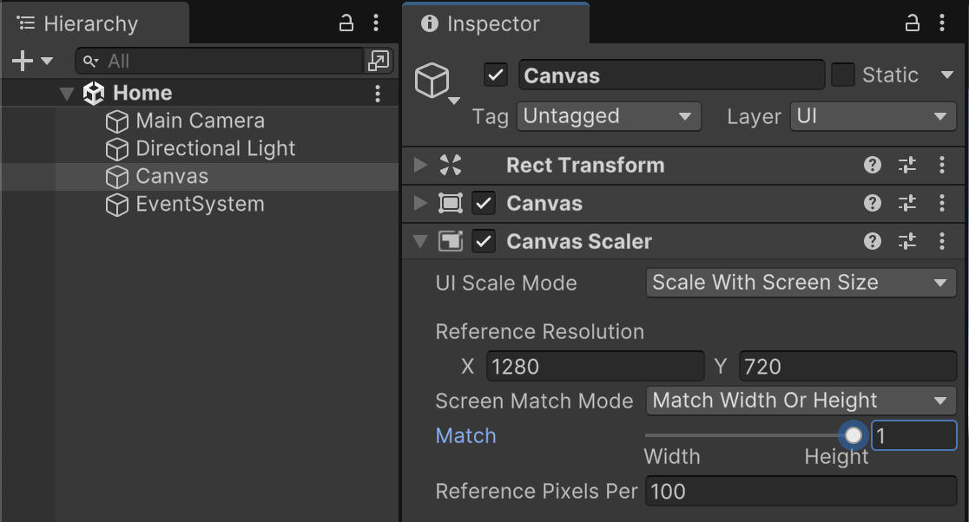
Task: Click the Inspector panel lock icon
Action: 913,23
